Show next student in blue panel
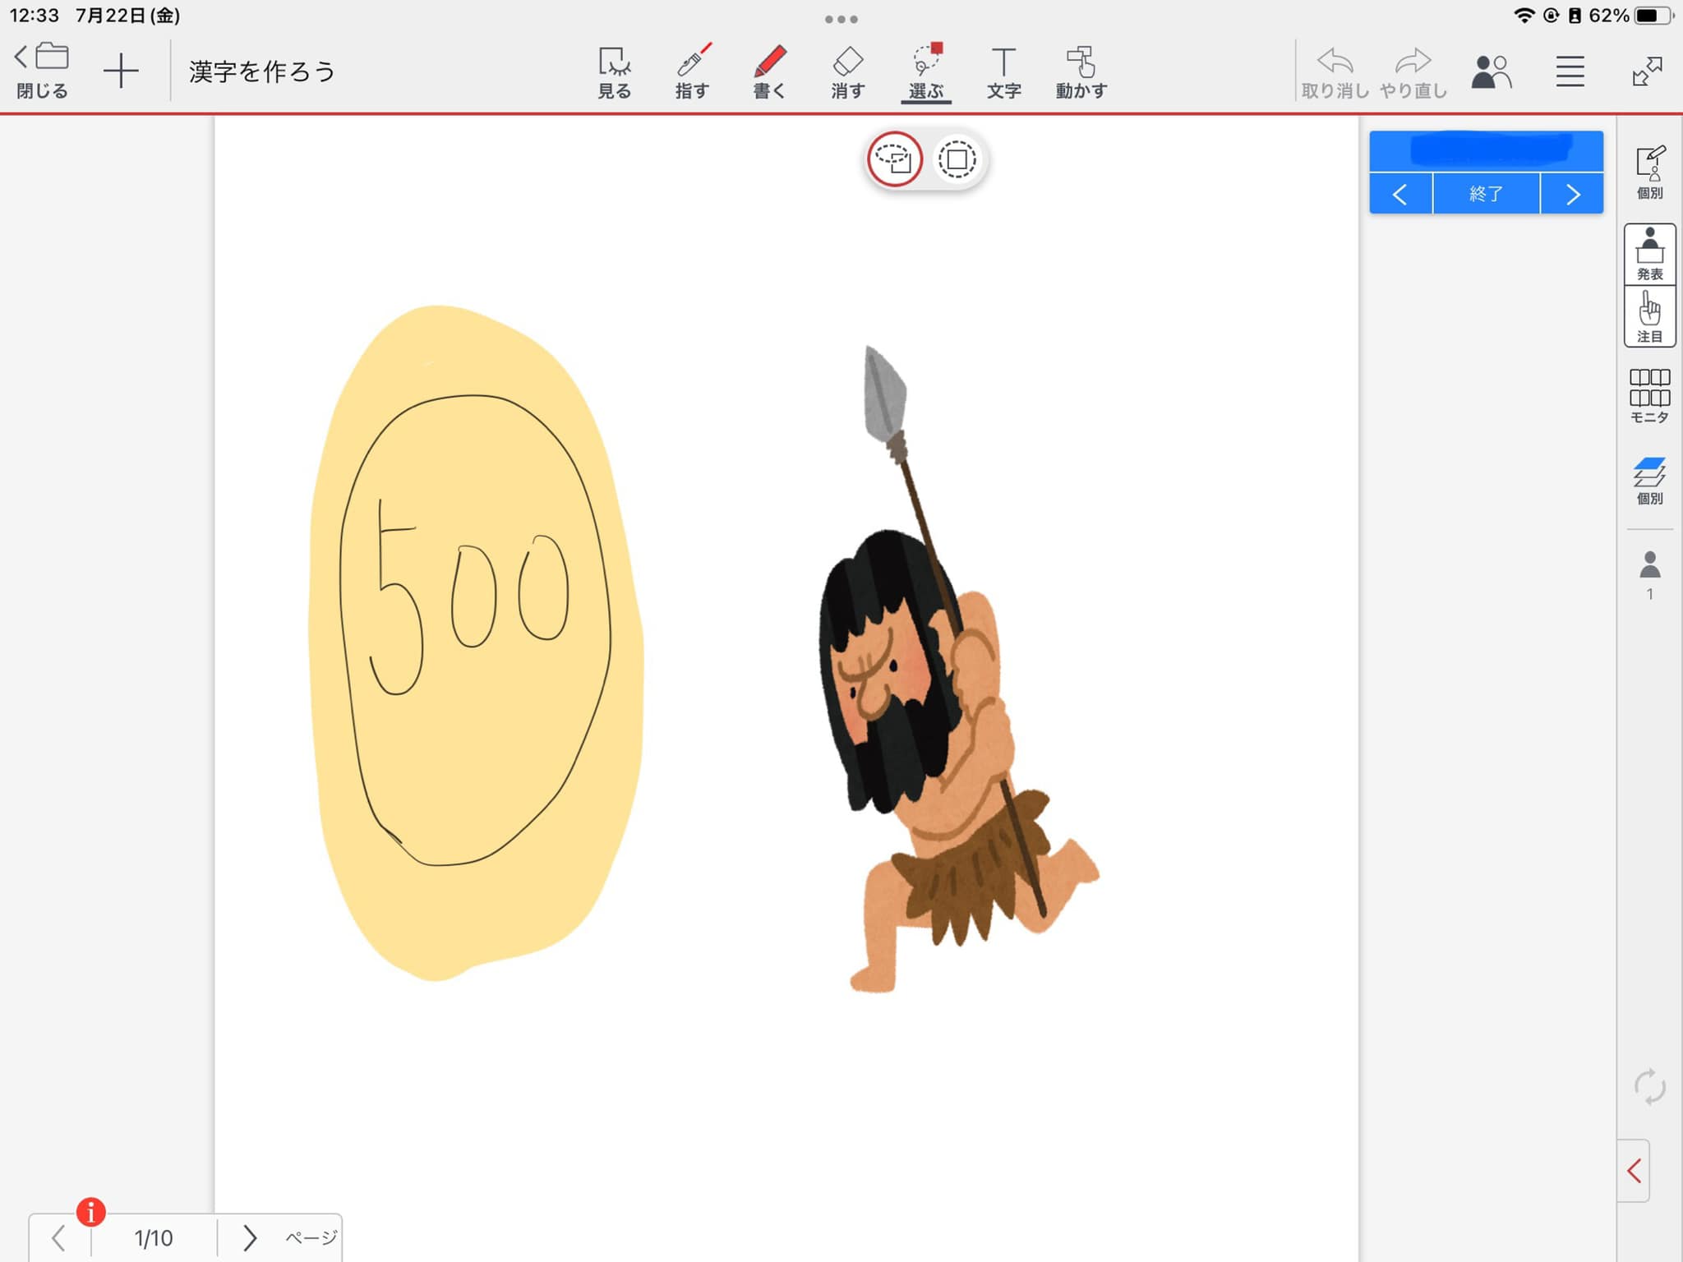The height and width of the screenshot is (1262, 1683). click(1572, 195)
